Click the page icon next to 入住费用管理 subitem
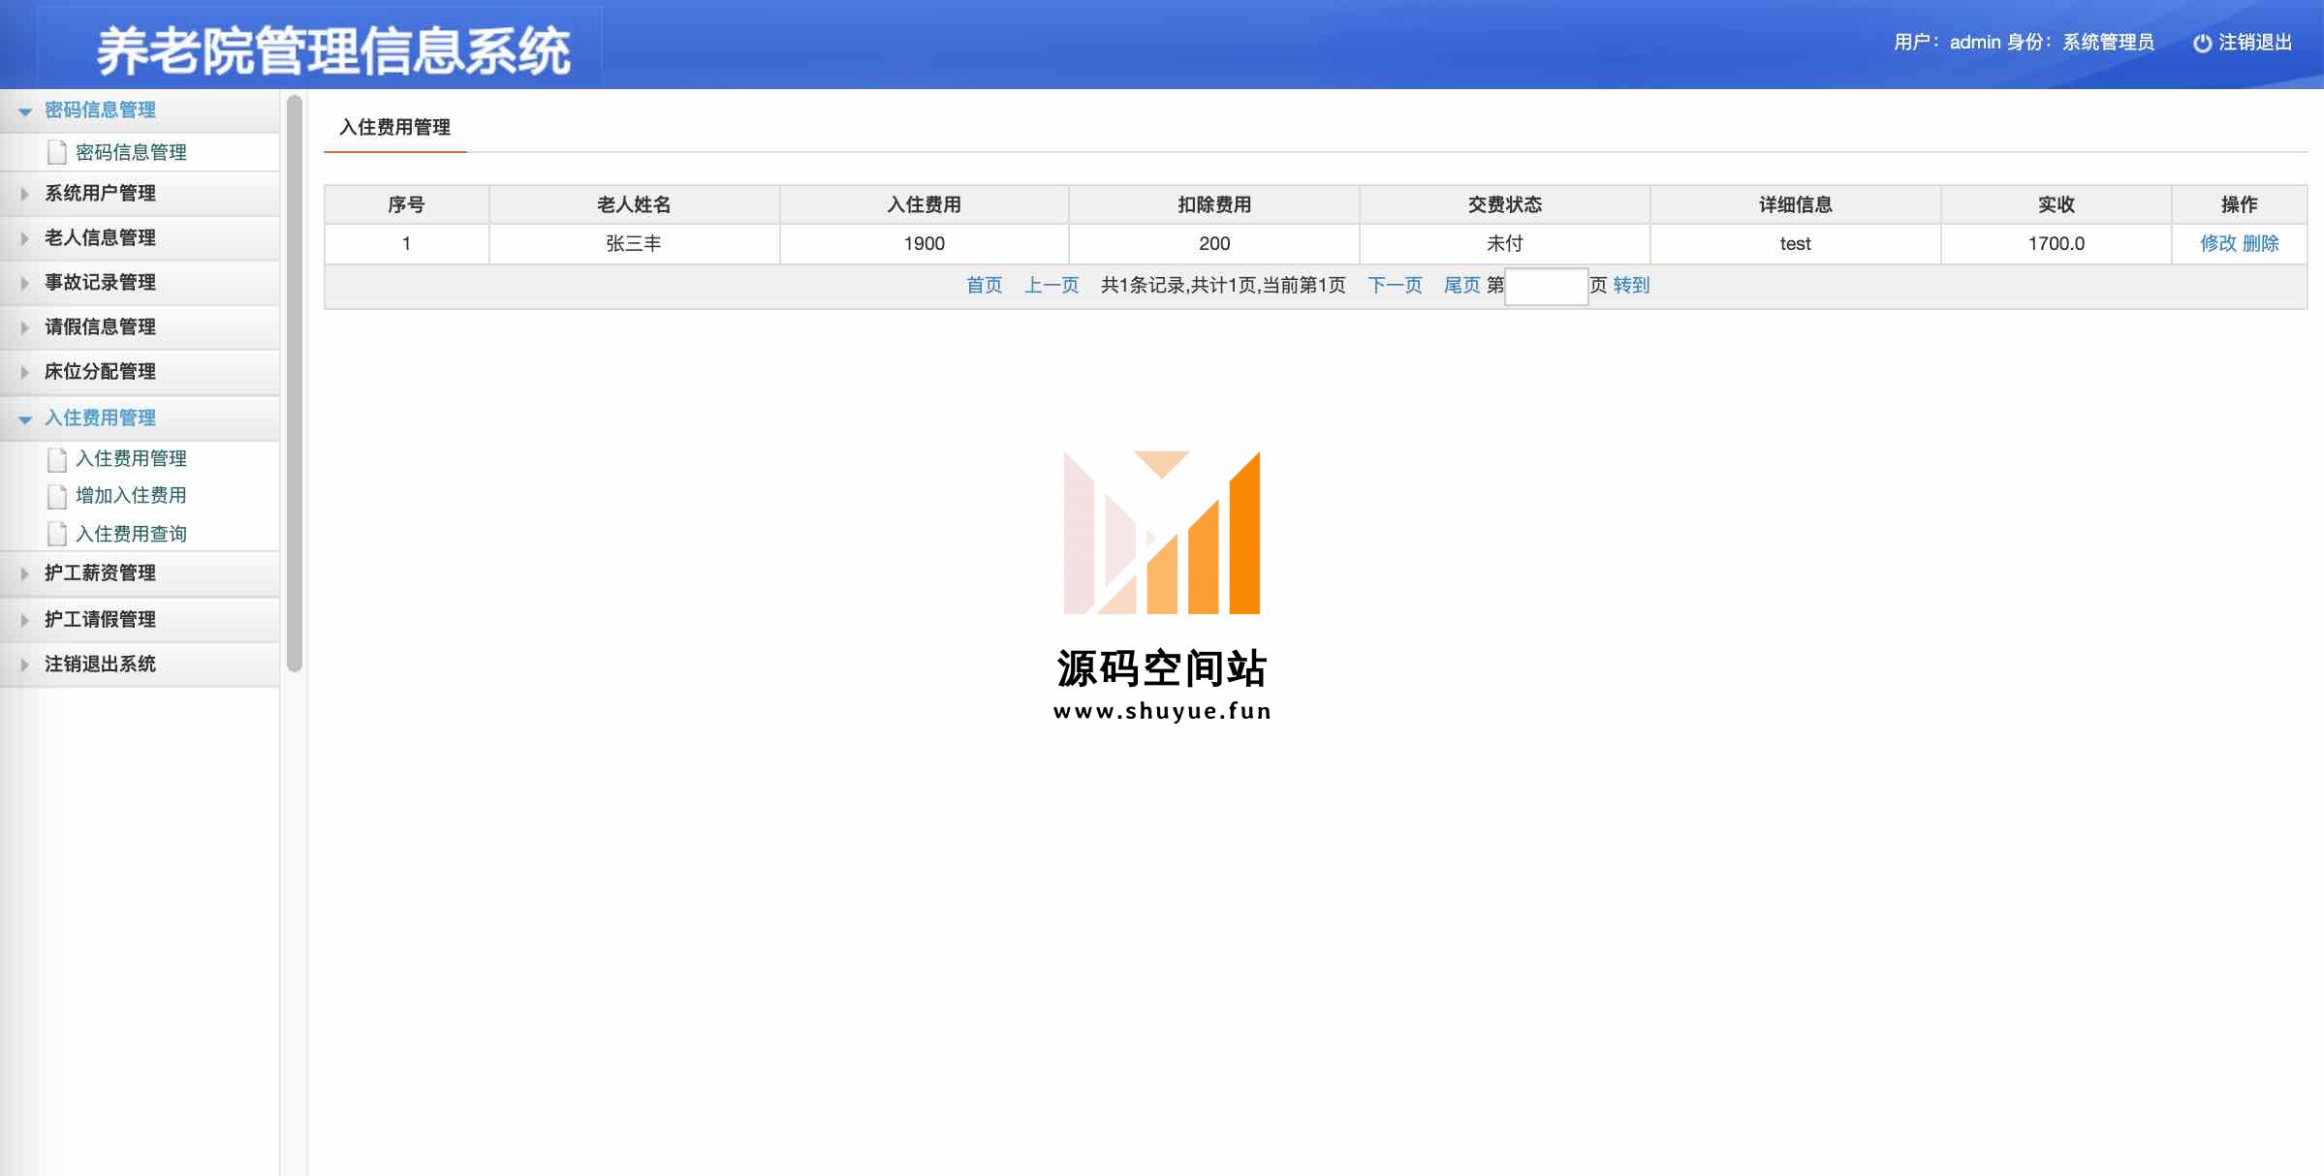Viewport: 2324px width, 1176px height. click(57, 458)
